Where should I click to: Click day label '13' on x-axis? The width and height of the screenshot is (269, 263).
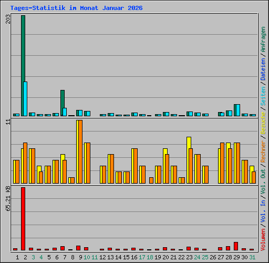point(110,257)
